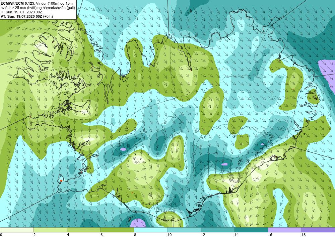Click the pale yellow 0–2 m/s legend swatch
Image resolution: width=335 pixels, height=237 pixels.
point(17,230)
